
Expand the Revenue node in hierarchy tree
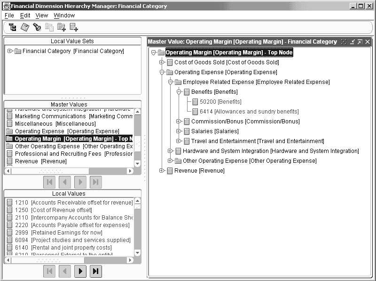pyautogui.click(x=162, y=170)
